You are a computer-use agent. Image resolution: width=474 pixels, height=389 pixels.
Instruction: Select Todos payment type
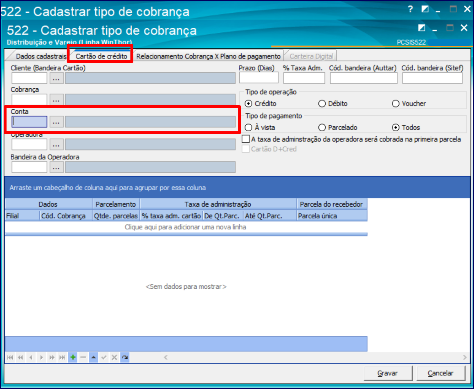click(406, 128)
